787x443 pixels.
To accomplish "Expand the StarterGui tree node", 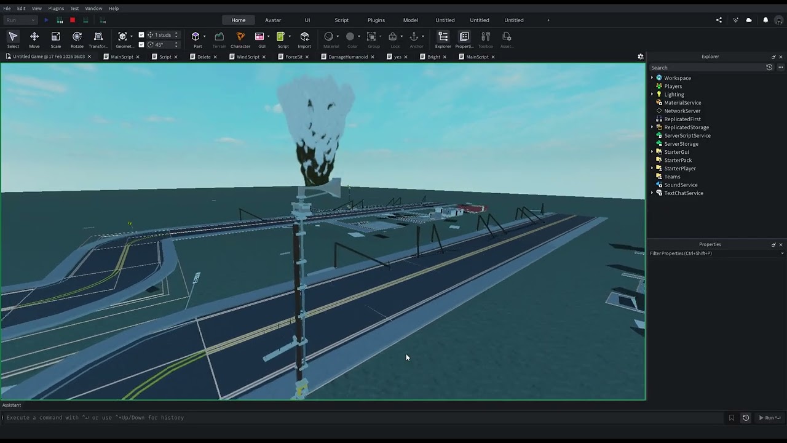I will (x=652, y=152).
